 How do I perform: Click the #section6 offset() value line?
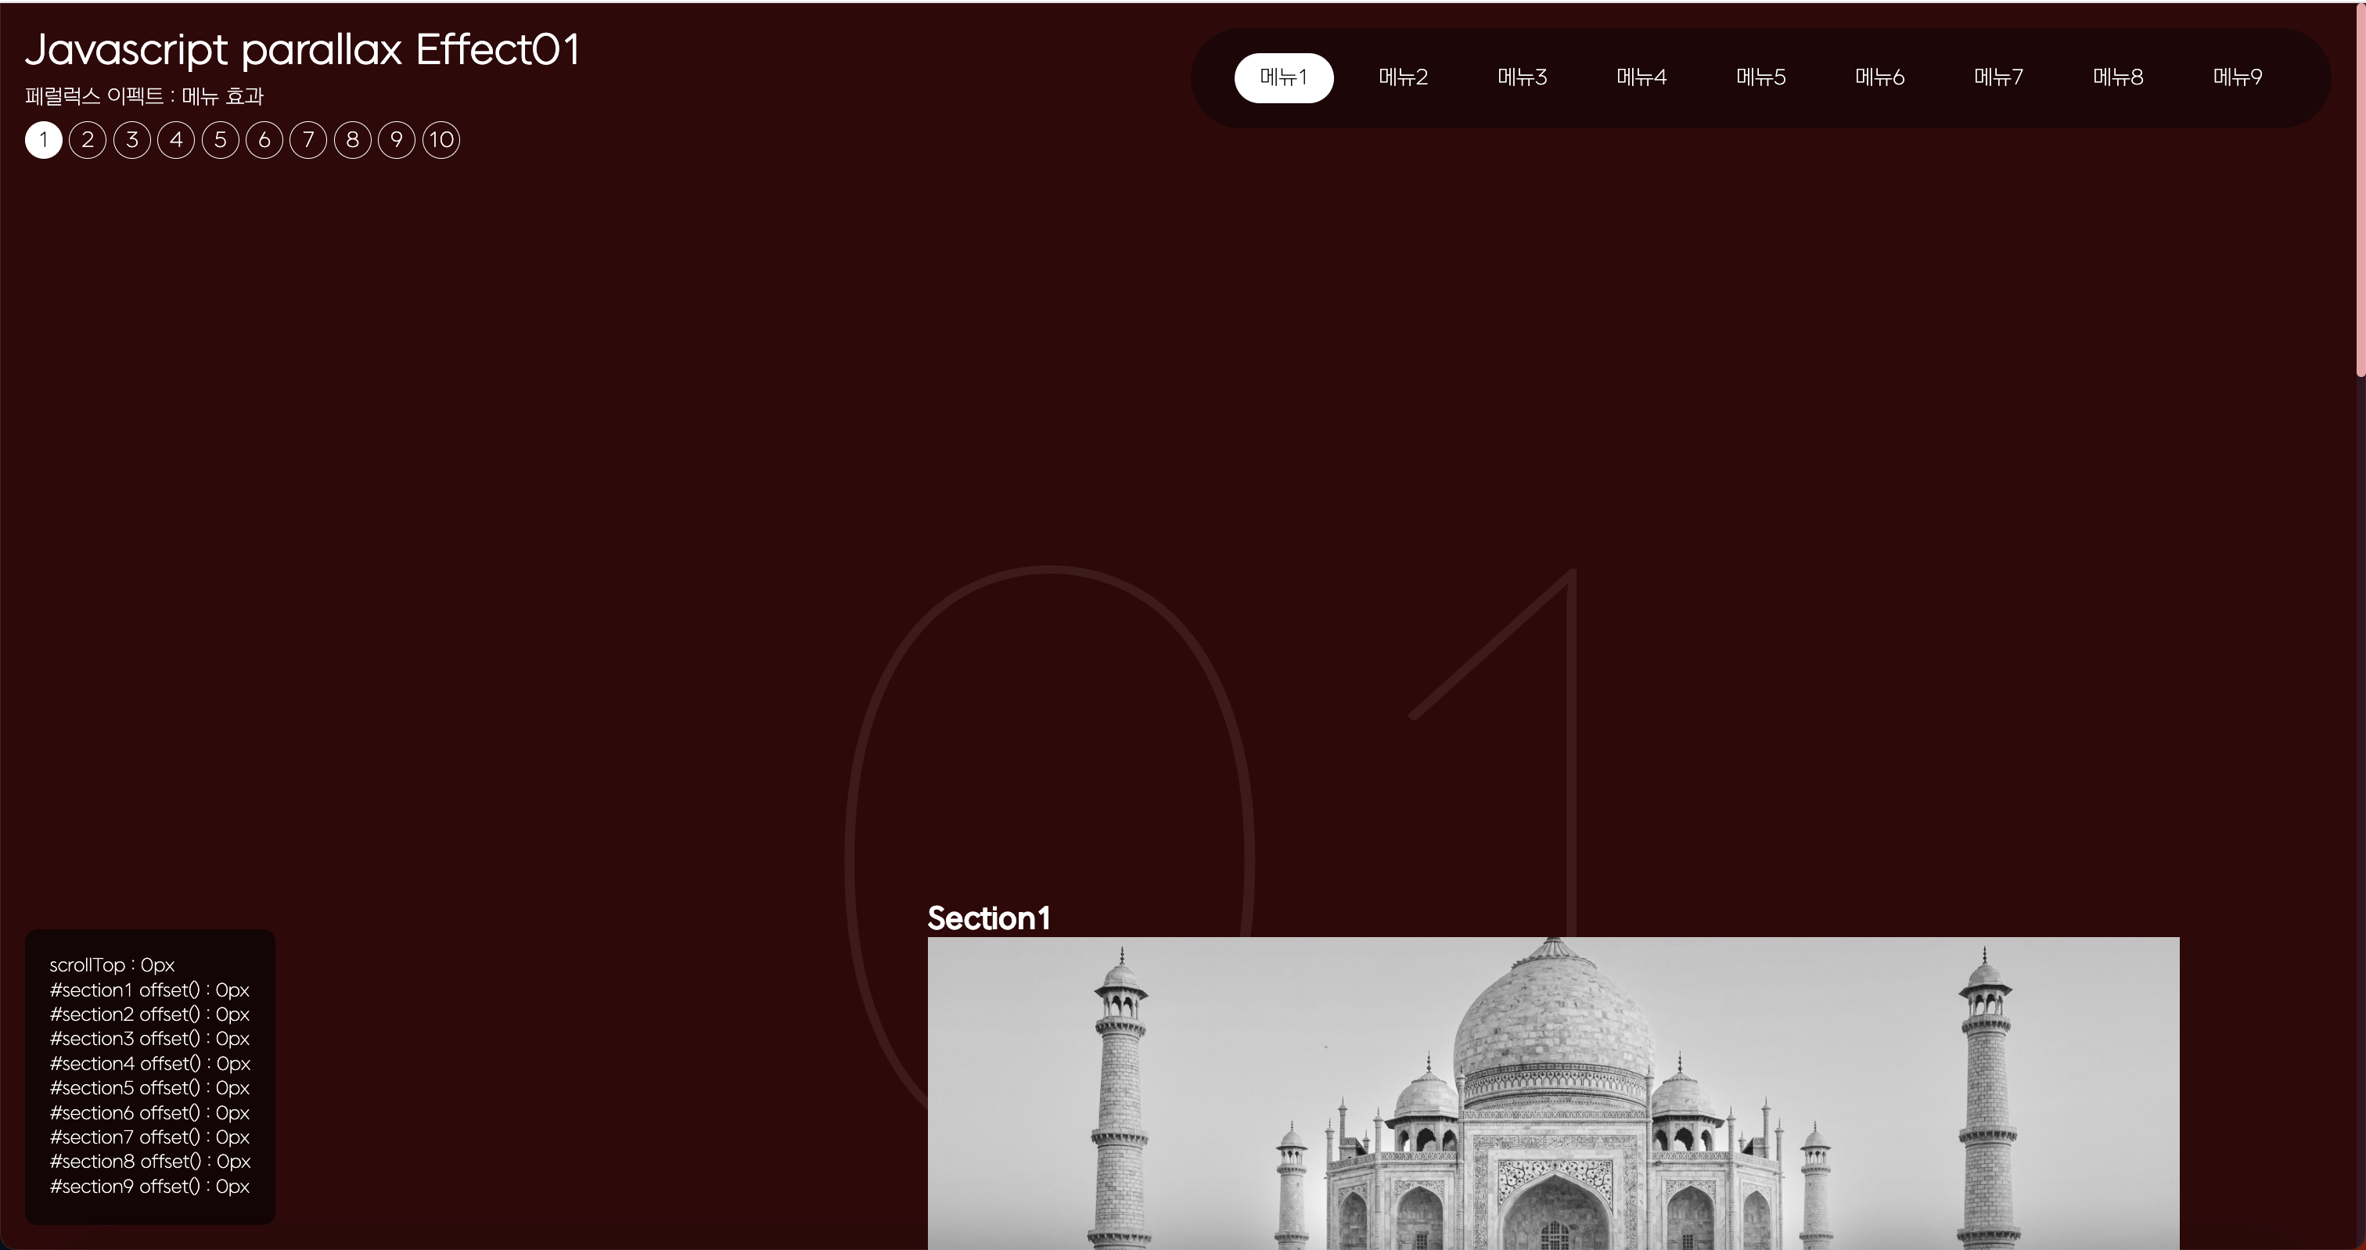click(x=149, y=1112)
